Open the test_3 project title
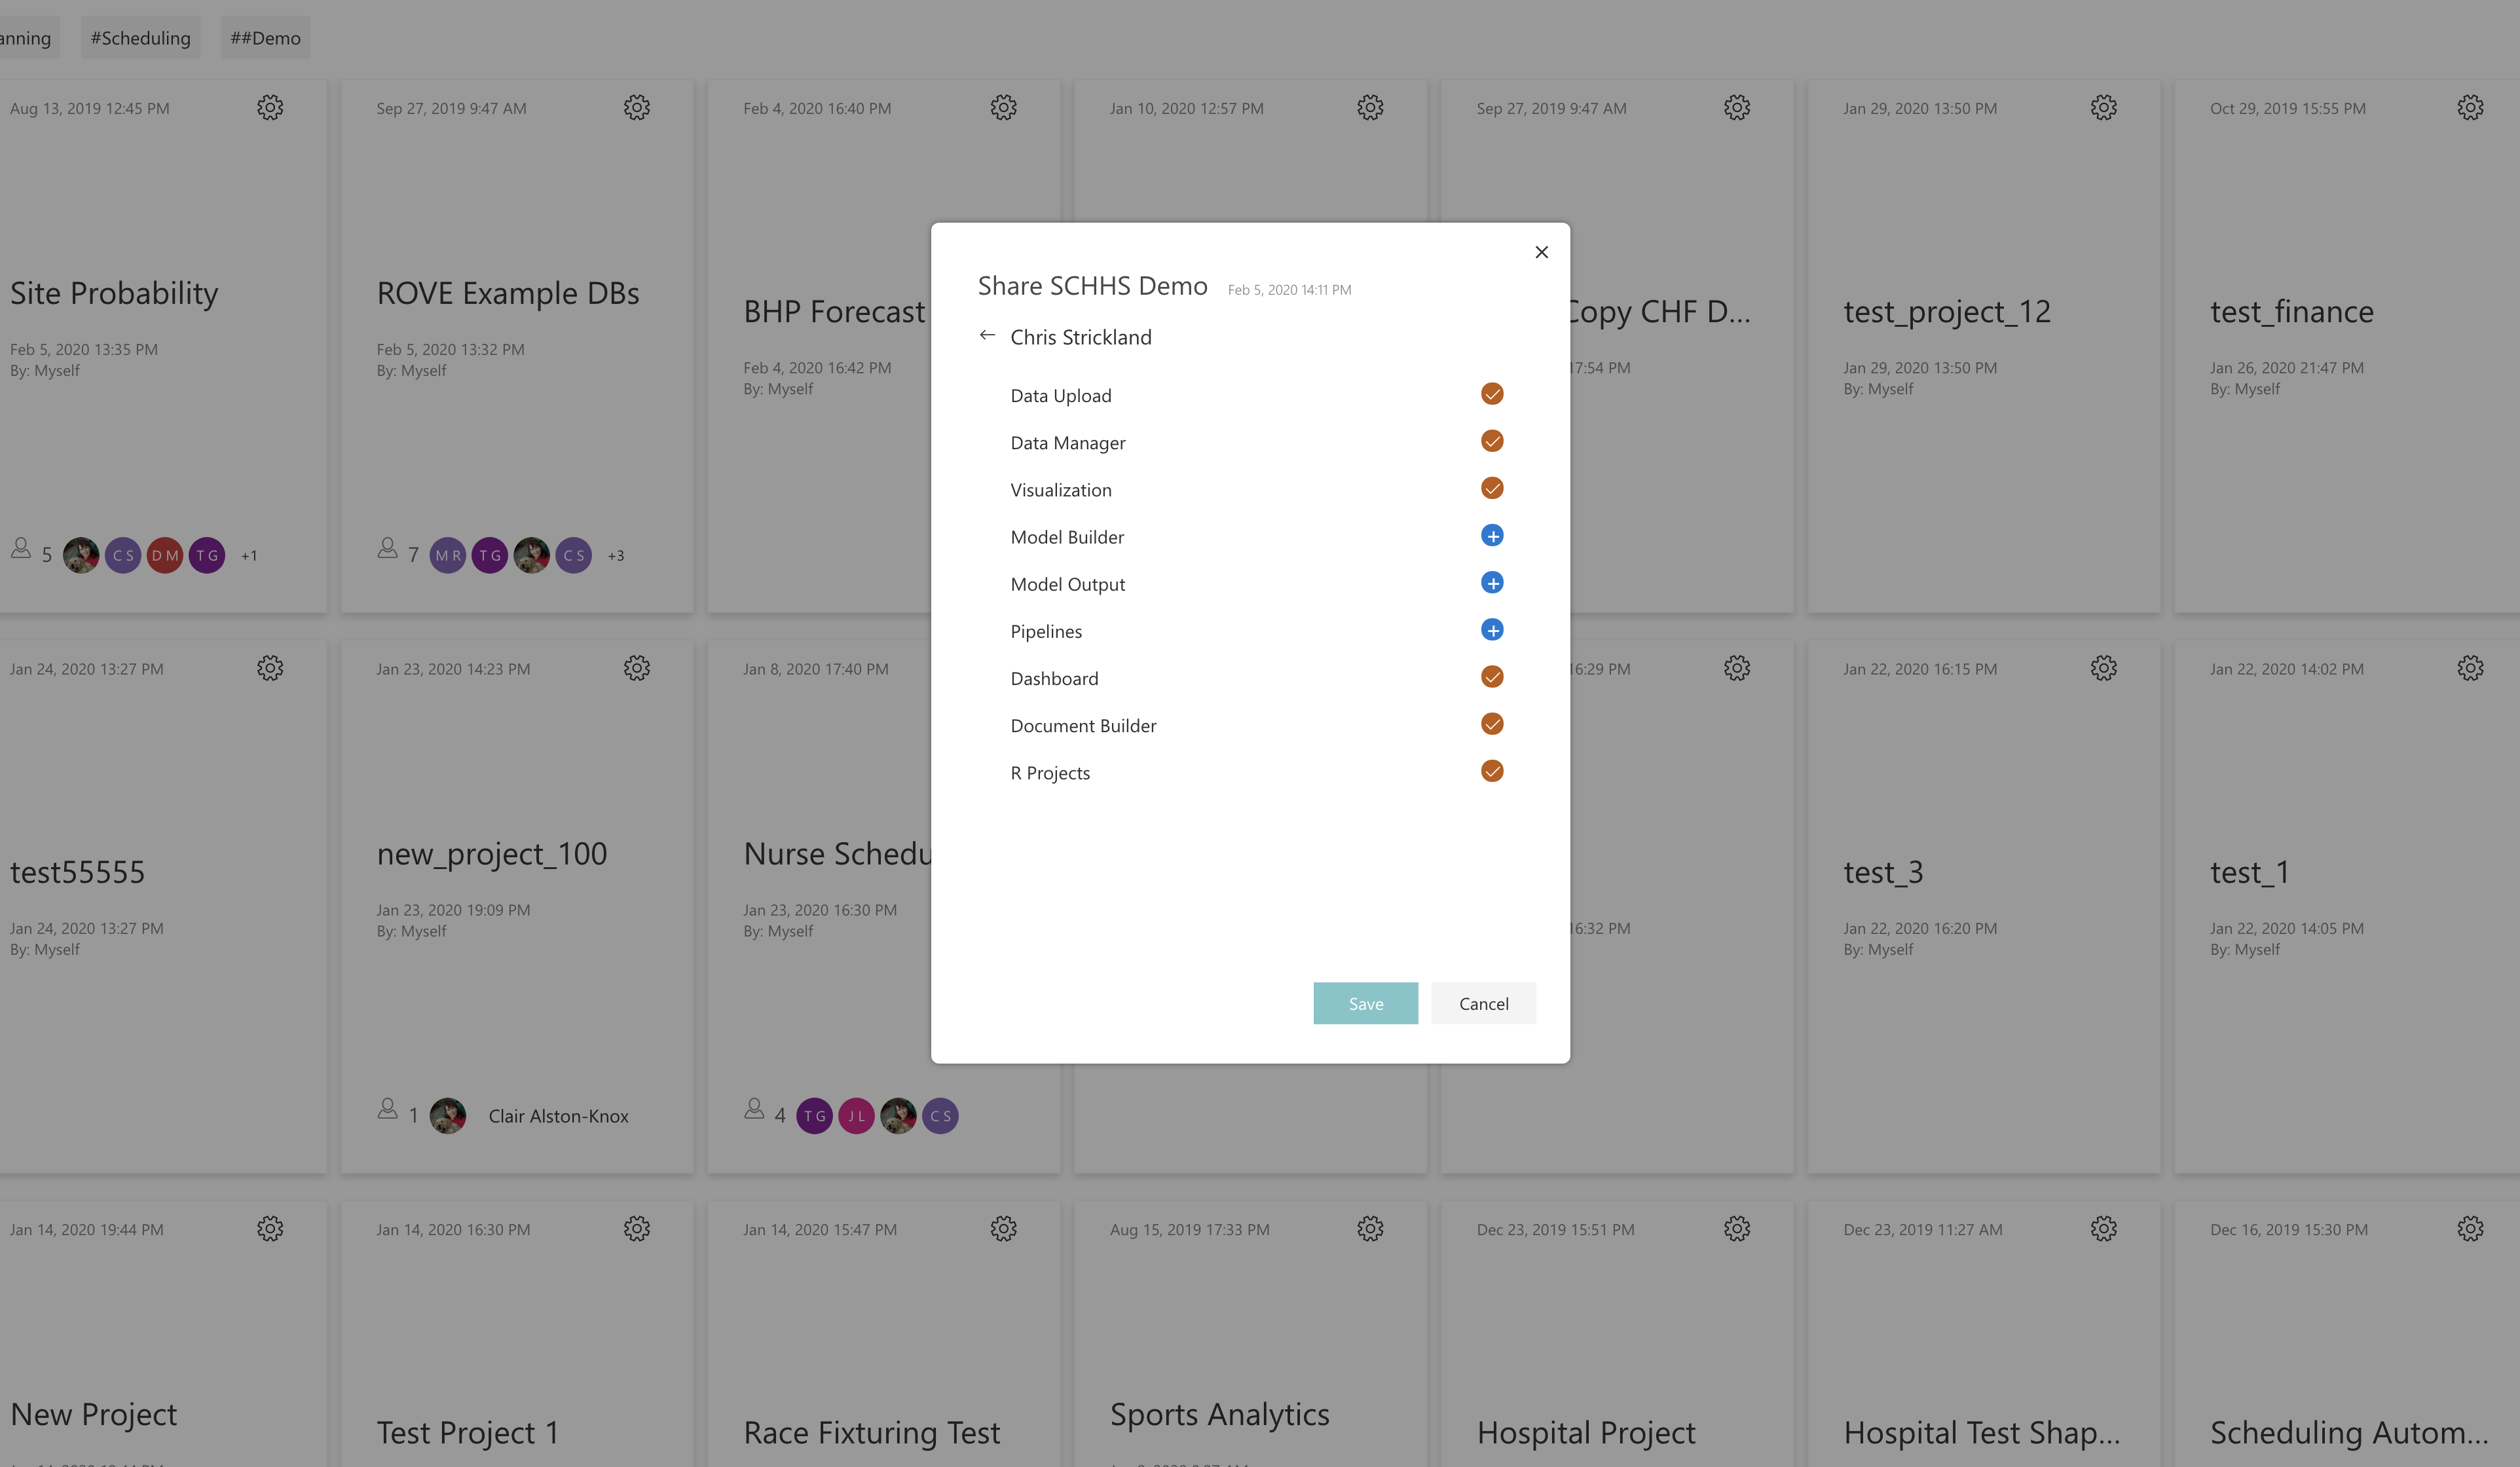Screen dimensions: 2520x1467 pyautogui.click(x=1883, y=872)
